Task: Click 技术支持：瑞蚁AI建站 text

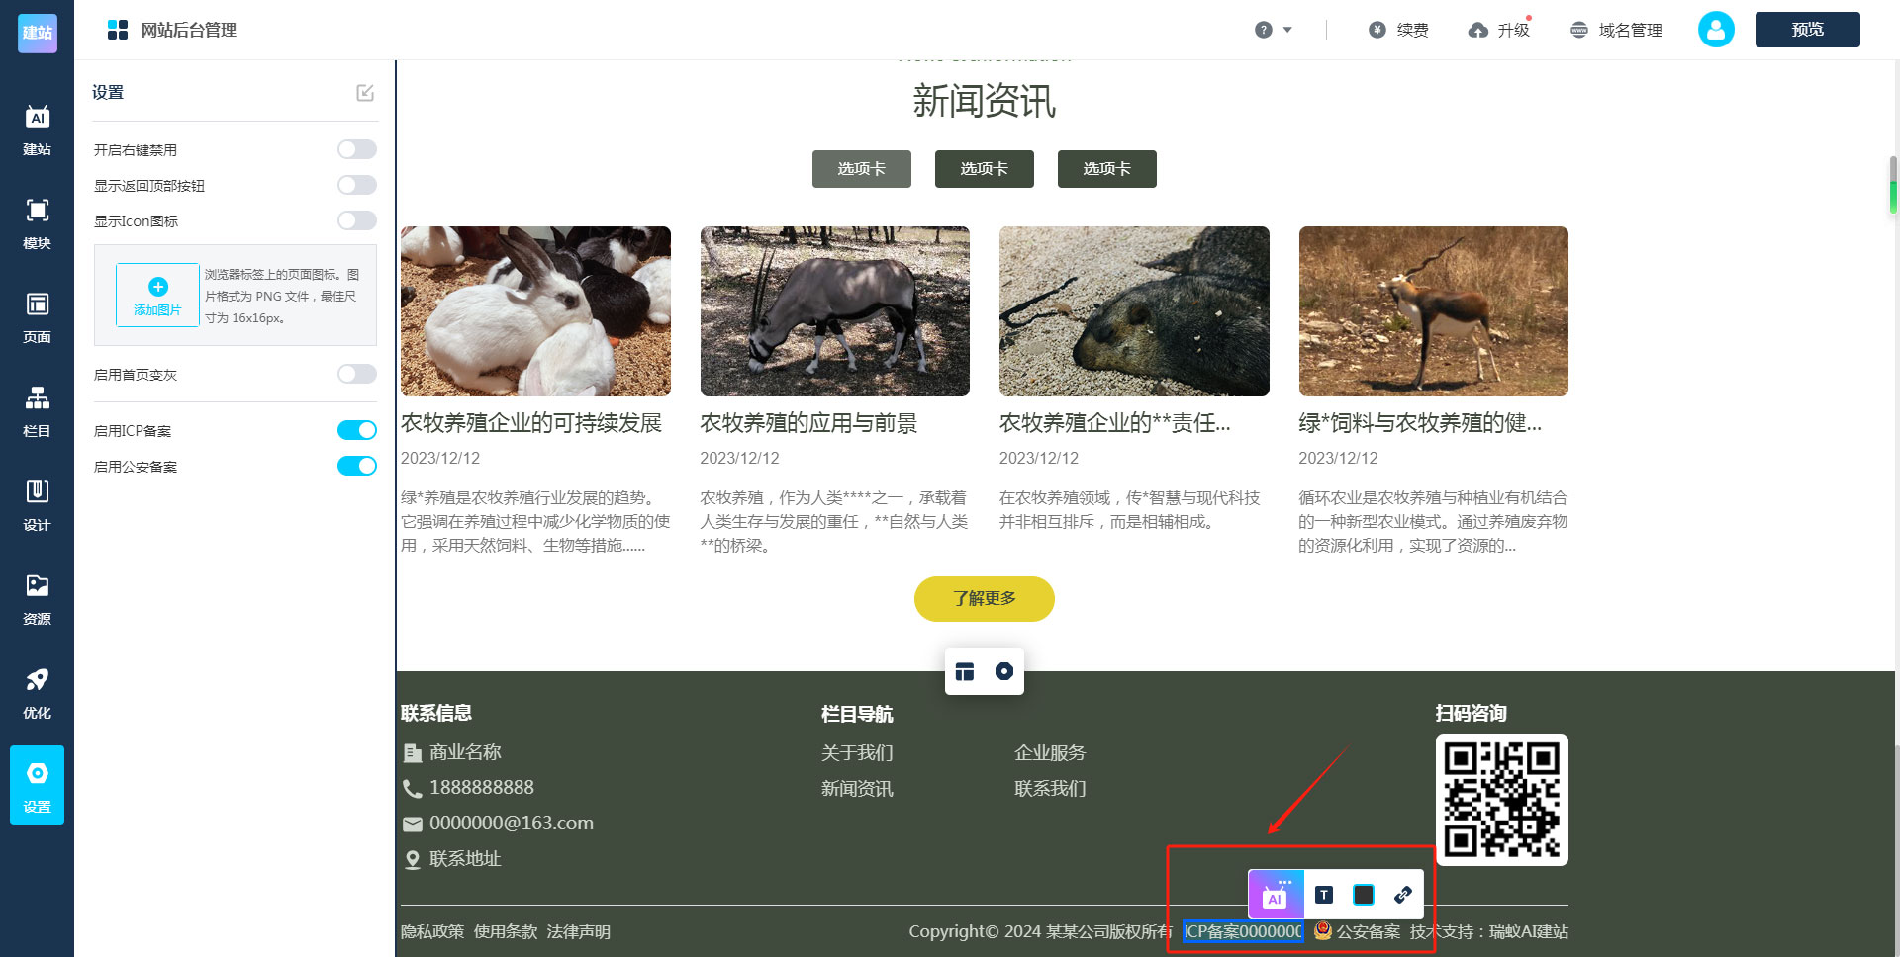Action: [1489, 931]
